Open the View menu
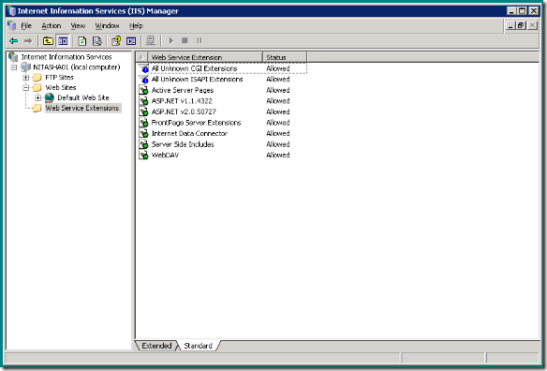The height and width of the screenshot is (371, 547). (x=78, y=26)
